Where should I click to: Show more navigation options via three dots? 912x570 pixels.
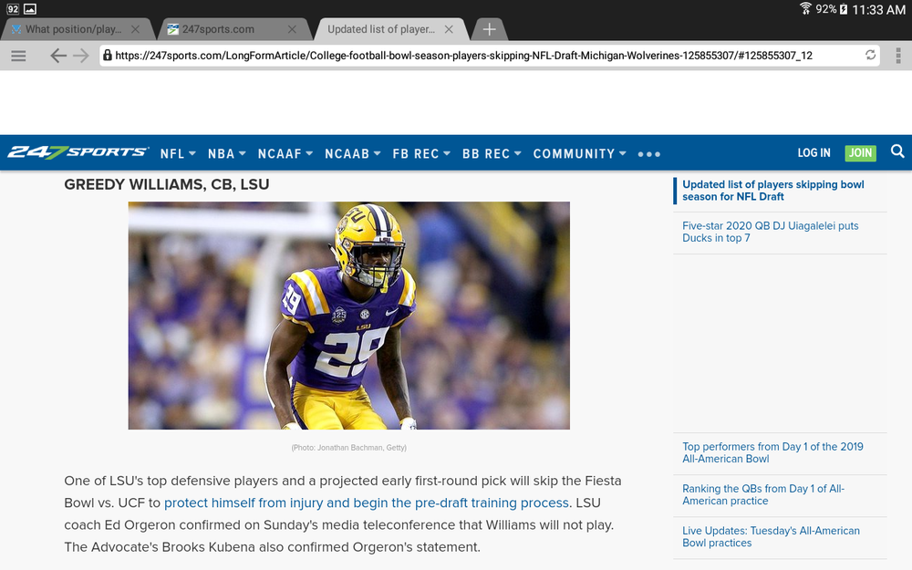649,154
